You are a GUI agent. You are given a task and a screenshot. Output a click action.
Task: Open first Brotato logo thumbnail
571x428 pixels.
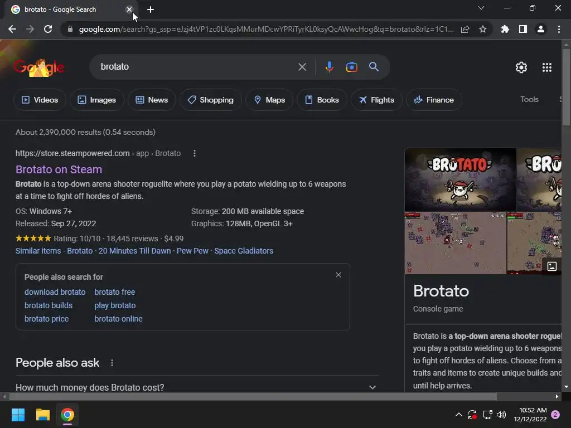coord(460,179)
